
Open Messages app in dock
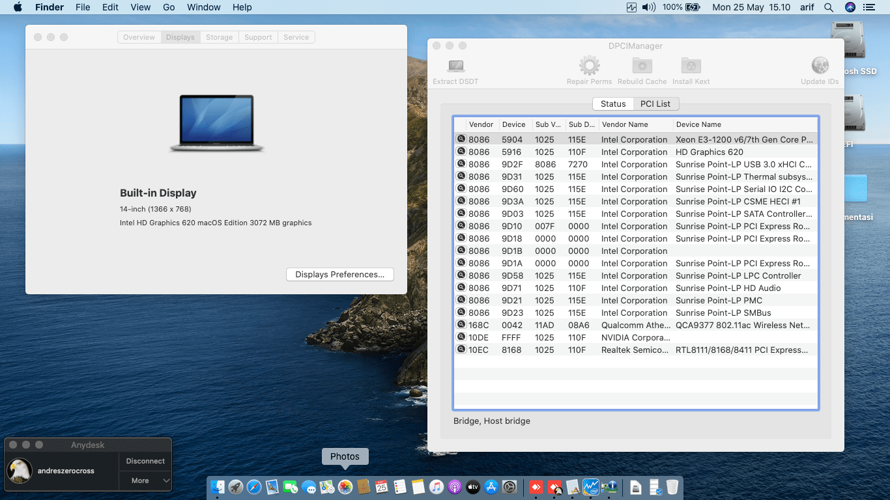[x=309, y=487]
